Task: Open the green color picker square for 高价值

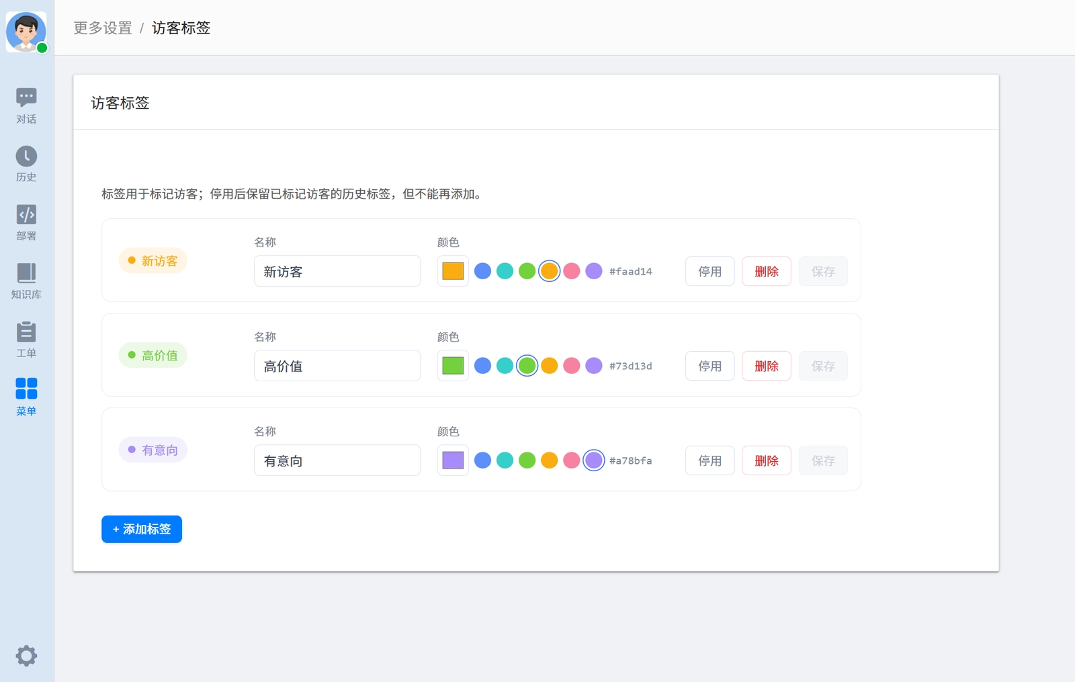Action: (x=453, y=366)
